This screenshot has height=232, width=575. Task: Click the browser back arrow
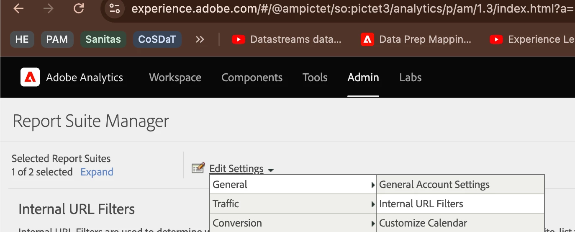click(x=18, y=8)
